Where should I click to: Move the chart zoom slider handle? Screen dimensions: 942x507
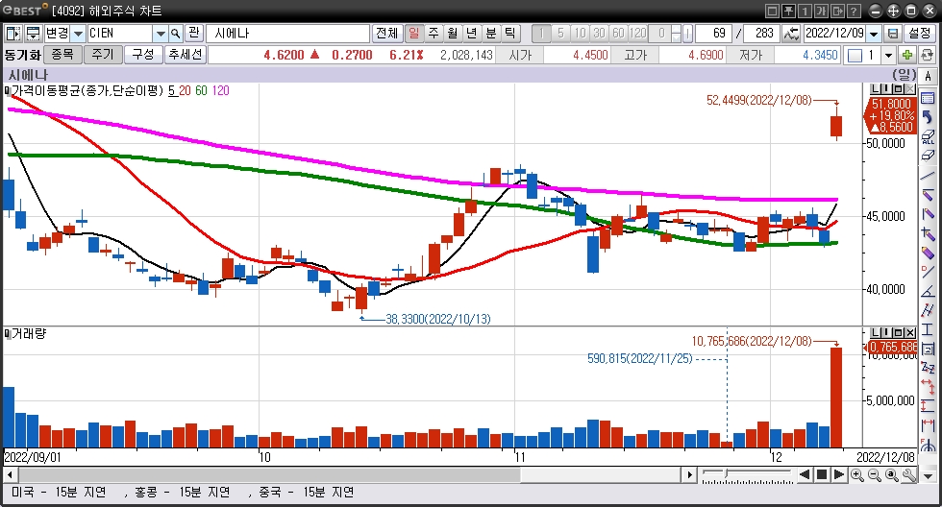[727, 474]
